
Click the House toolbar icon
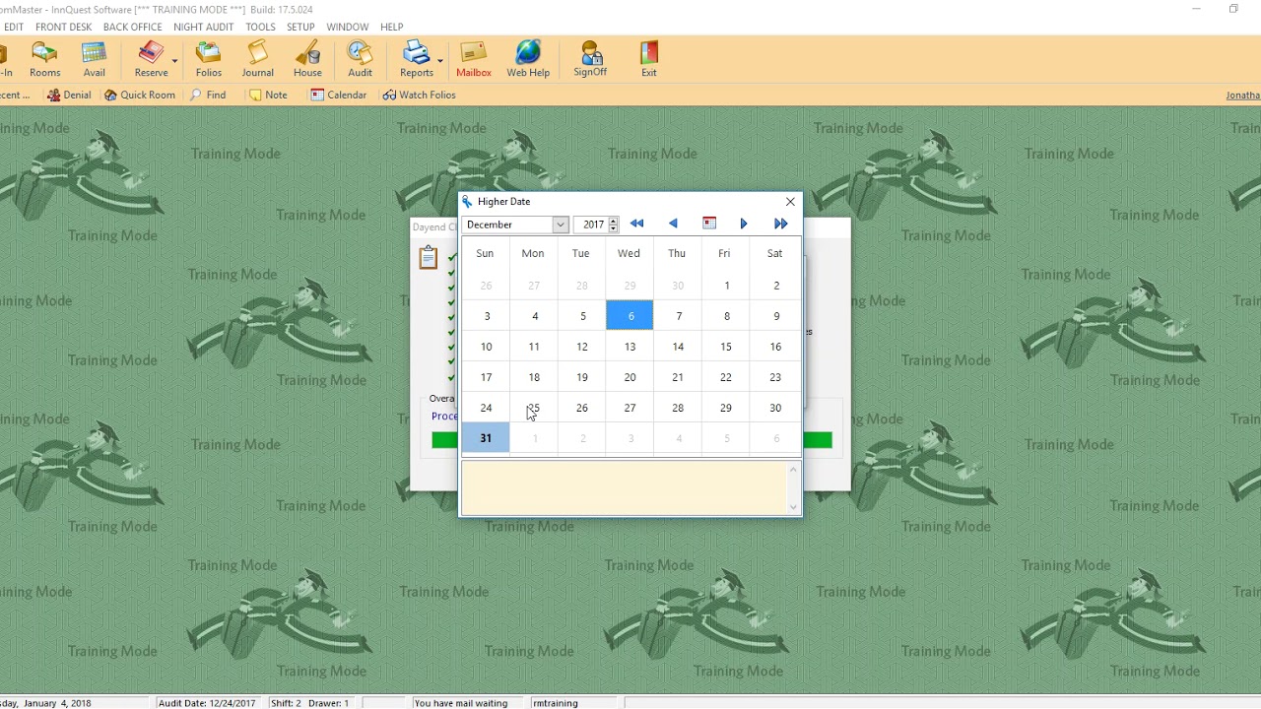(x=307, y=59)
